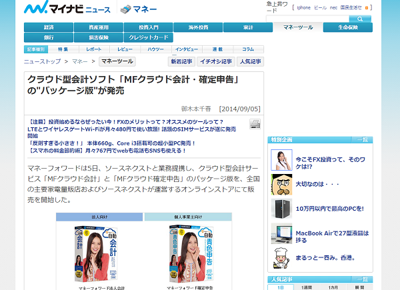This screenshot has height=290, width=400.
Task: Go to マネー breadcrumb link
Action: 79,61
